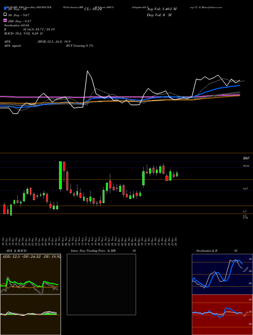Select the '200 Day = 9.57' legend text
The height and width of the screenshot is (335, 253).
[19, 21]
